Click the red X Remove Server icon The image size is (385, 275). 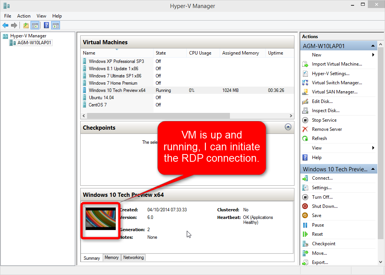tap(305, 129)
